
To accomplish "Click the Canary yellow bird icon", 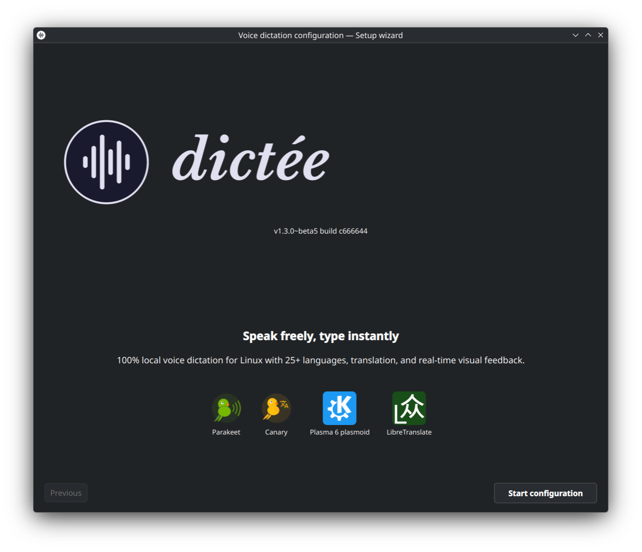I will tap(276, 408).
